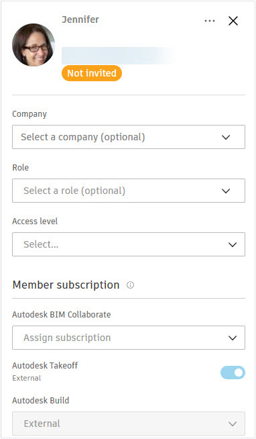
Task: Open the Assign subscription dropdown
Action: pos(129,338)
